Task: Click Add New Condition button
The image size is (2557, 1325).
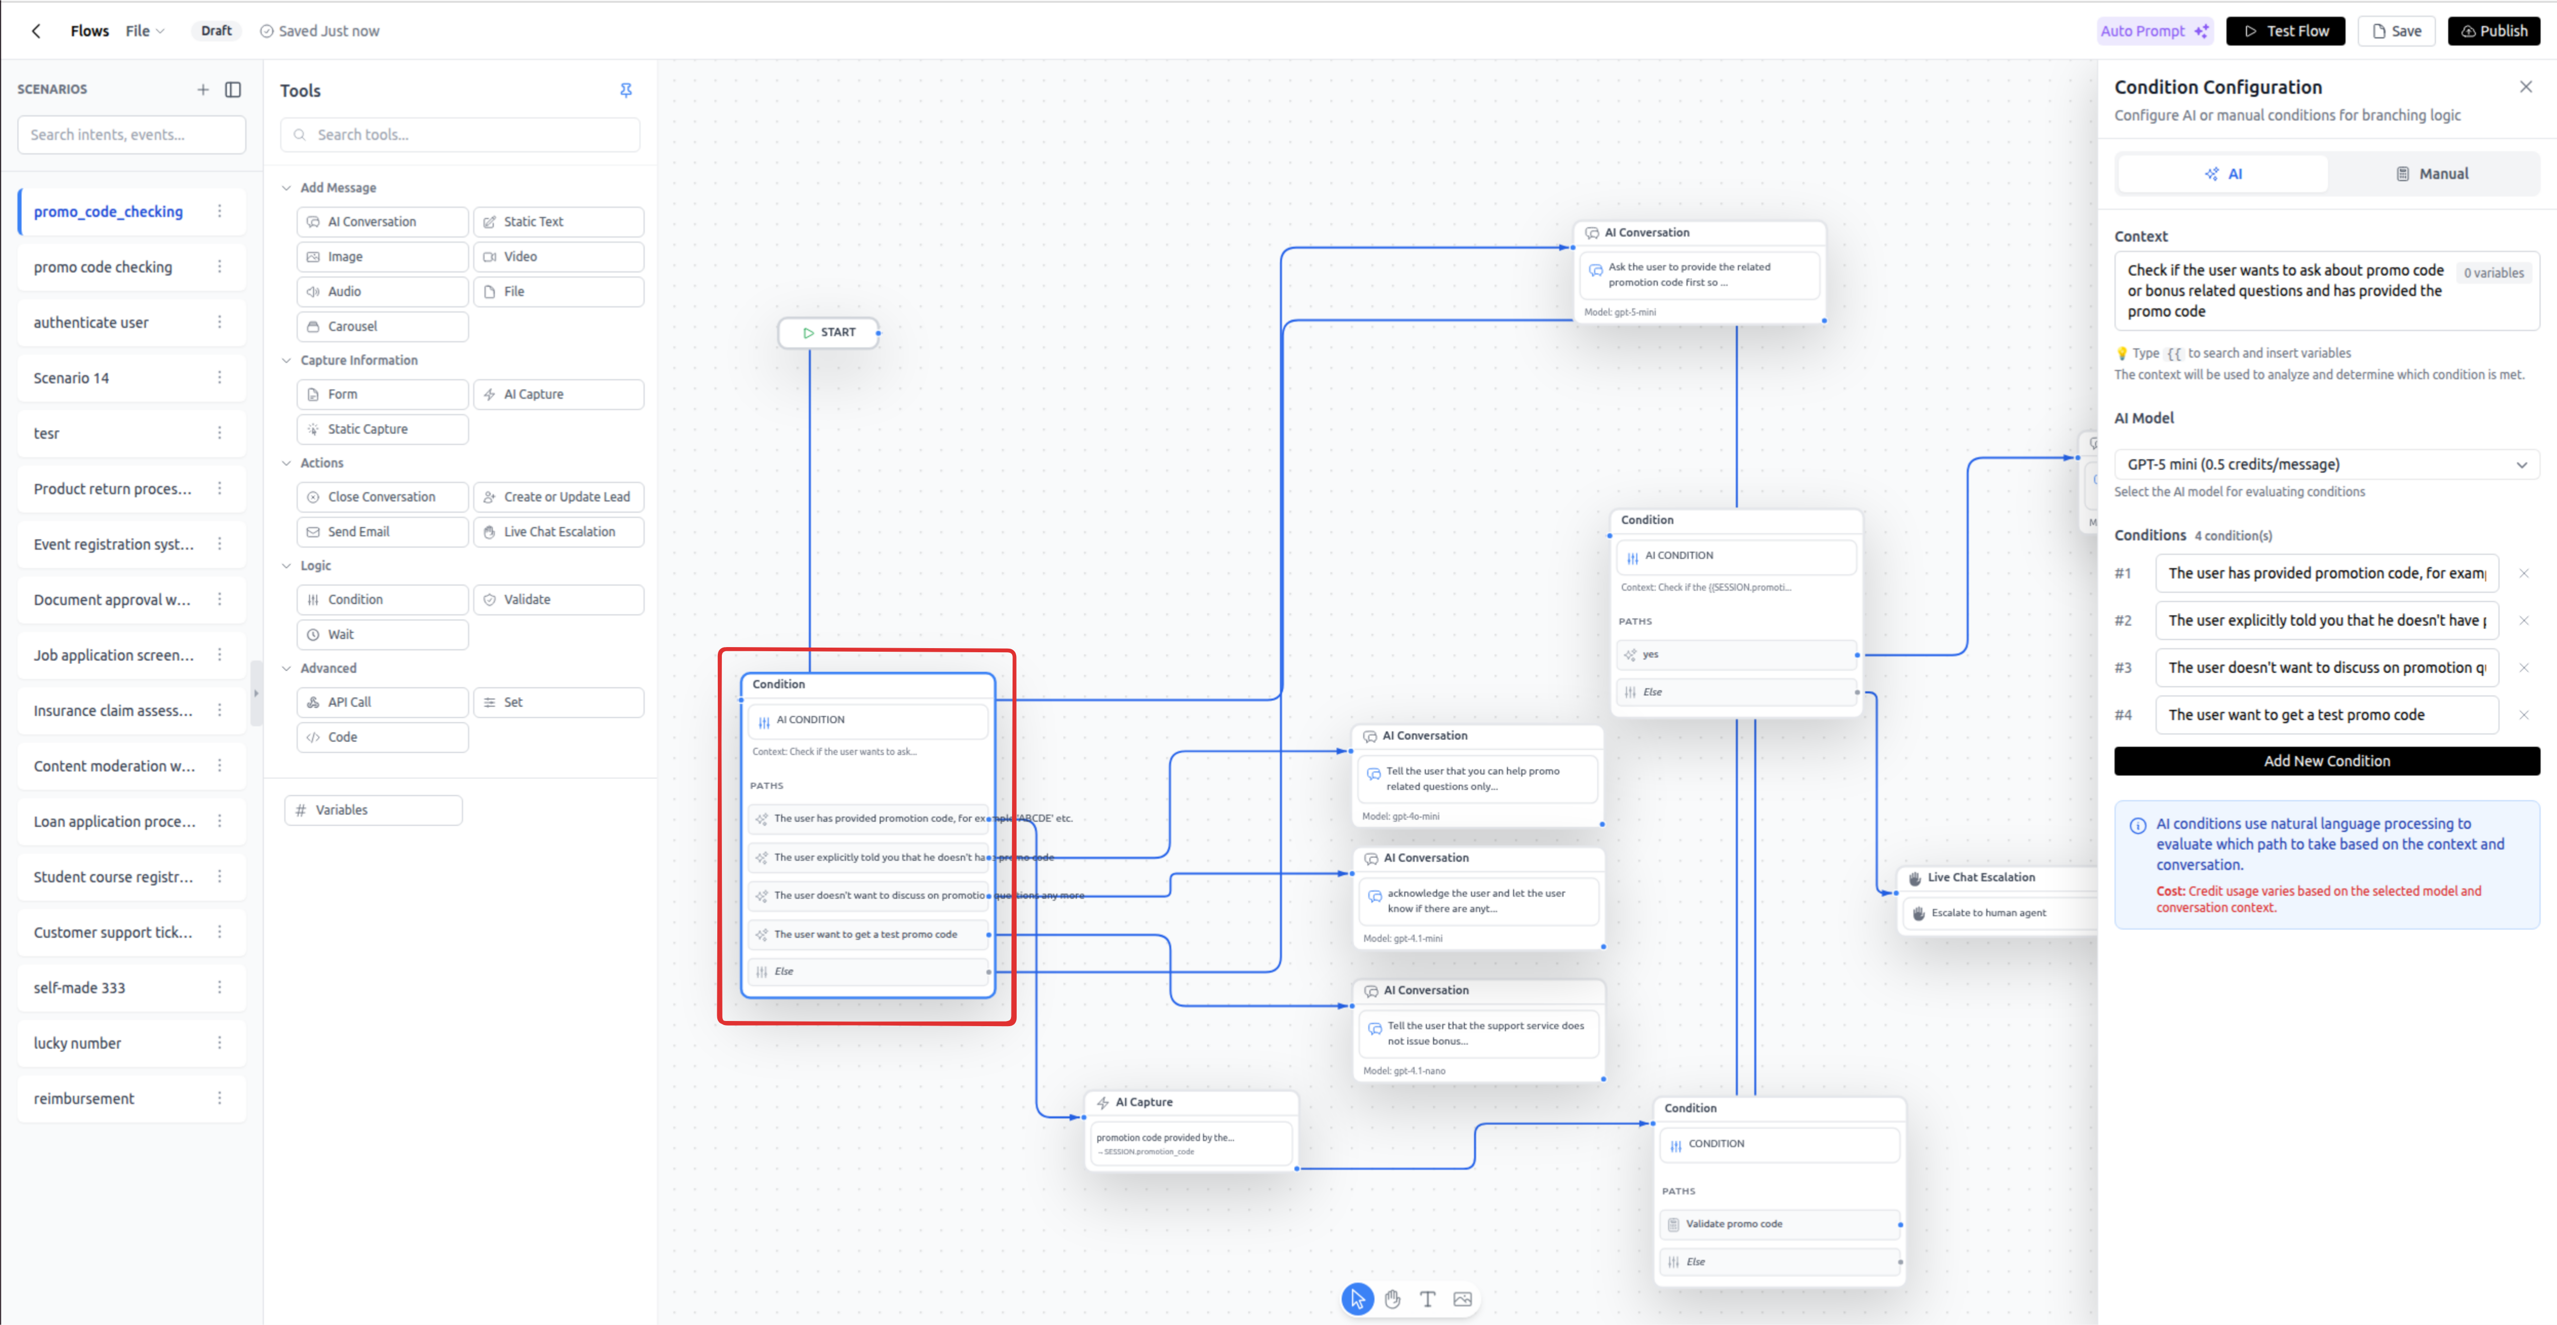Action: coord(2326,761)
